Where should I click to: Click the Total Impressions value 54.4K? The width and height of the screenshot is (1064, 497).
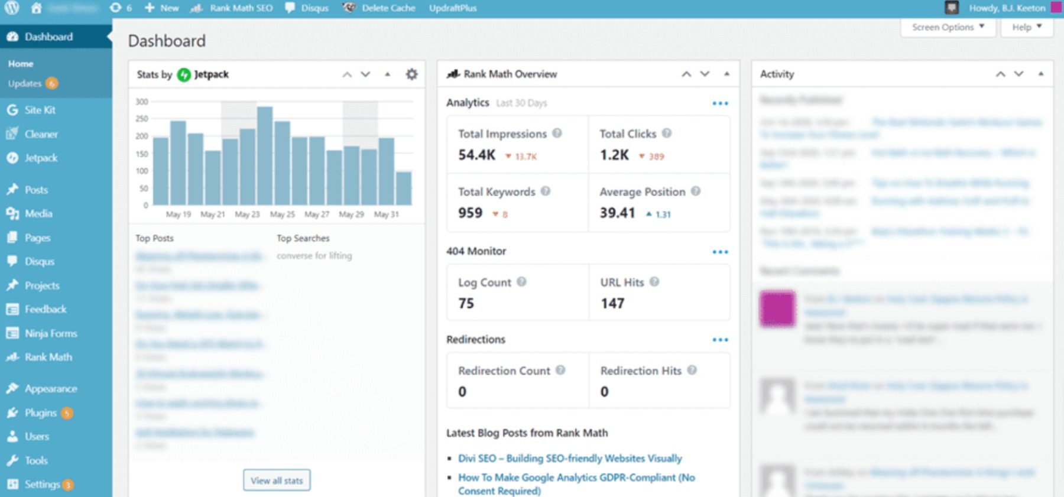tap(476, 155)
